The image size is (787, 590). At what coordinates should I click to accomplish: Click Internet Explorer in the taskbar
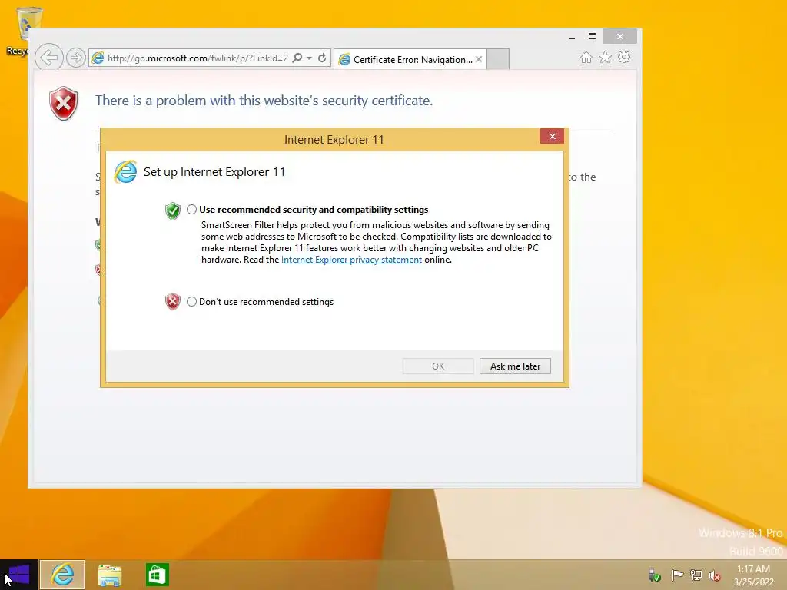coord(62,575)
